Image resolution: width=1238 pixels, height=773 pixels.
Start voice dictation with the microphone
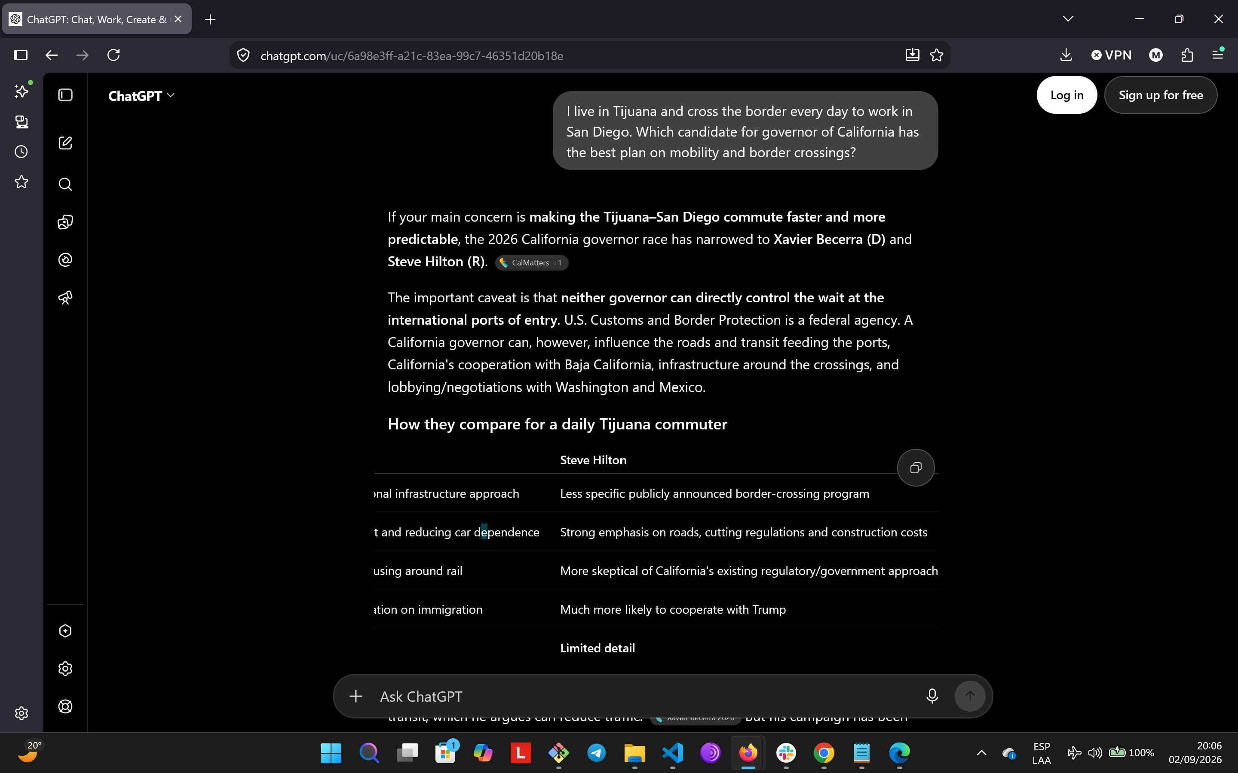click(932, 696)
